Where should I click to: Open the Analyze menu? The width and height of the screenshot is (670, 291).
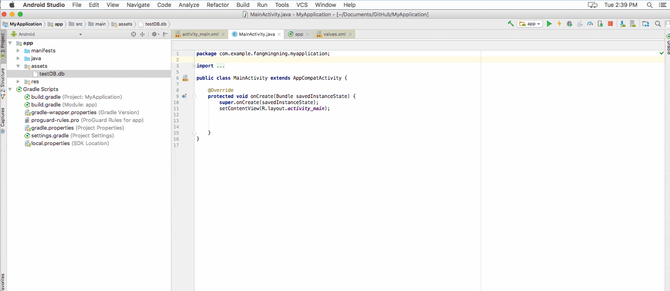point(189,5)
